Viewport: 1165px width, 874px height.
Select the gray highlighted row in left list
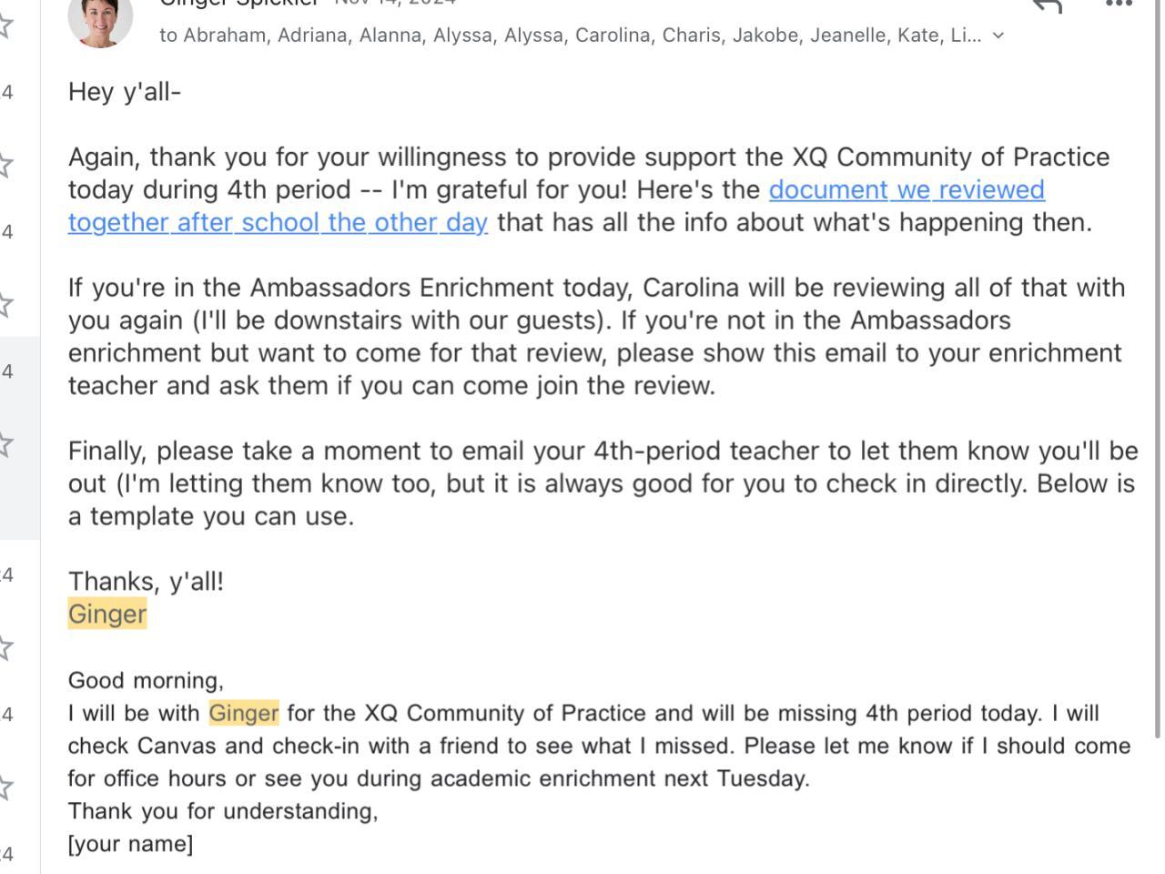coord(20,437)
